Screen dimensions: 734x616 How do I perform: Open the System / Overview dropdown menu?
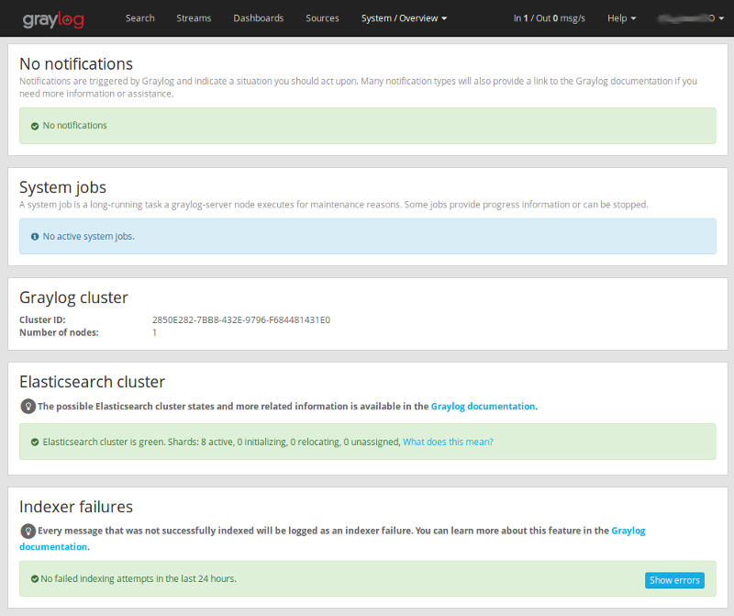[404, 18]
